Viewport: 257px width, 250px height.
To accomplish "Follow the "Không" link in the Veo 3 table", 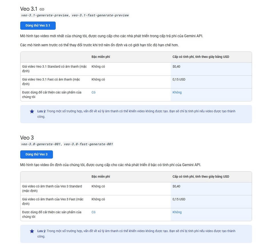I will (177, 212).
